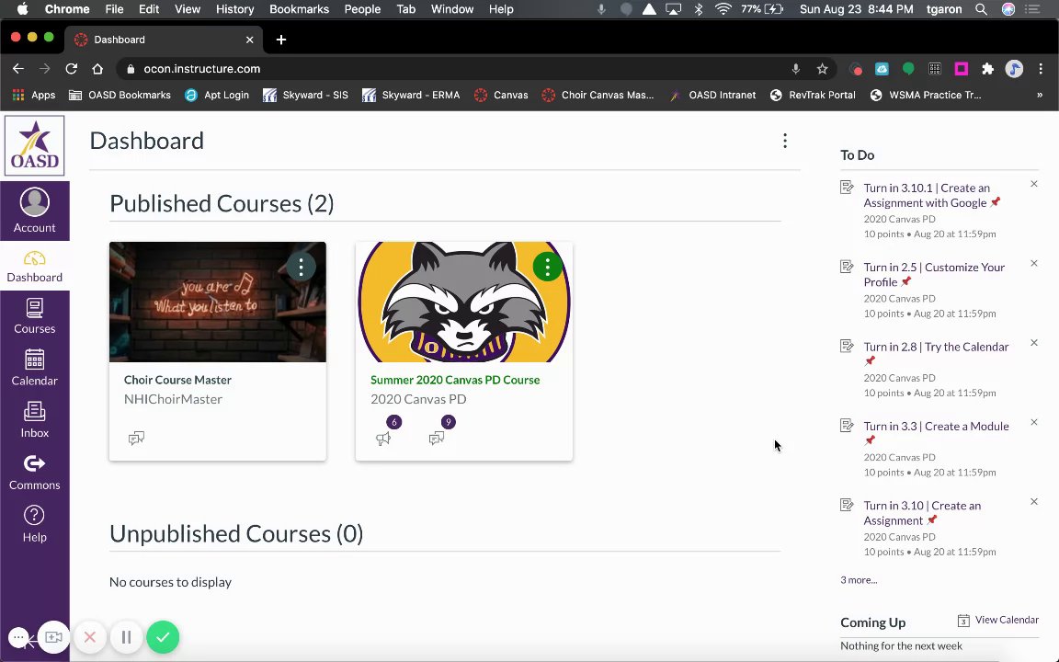Open Skyward - ERMA bookmark
The width and height of the screenshot is (1059, 662).
click(x=411, y=96)
